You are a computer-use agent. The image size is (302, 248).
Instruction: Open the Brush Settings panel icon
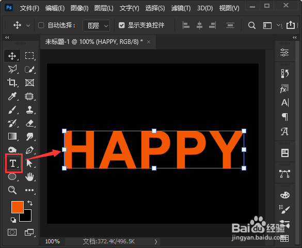(x=284, y=209)
